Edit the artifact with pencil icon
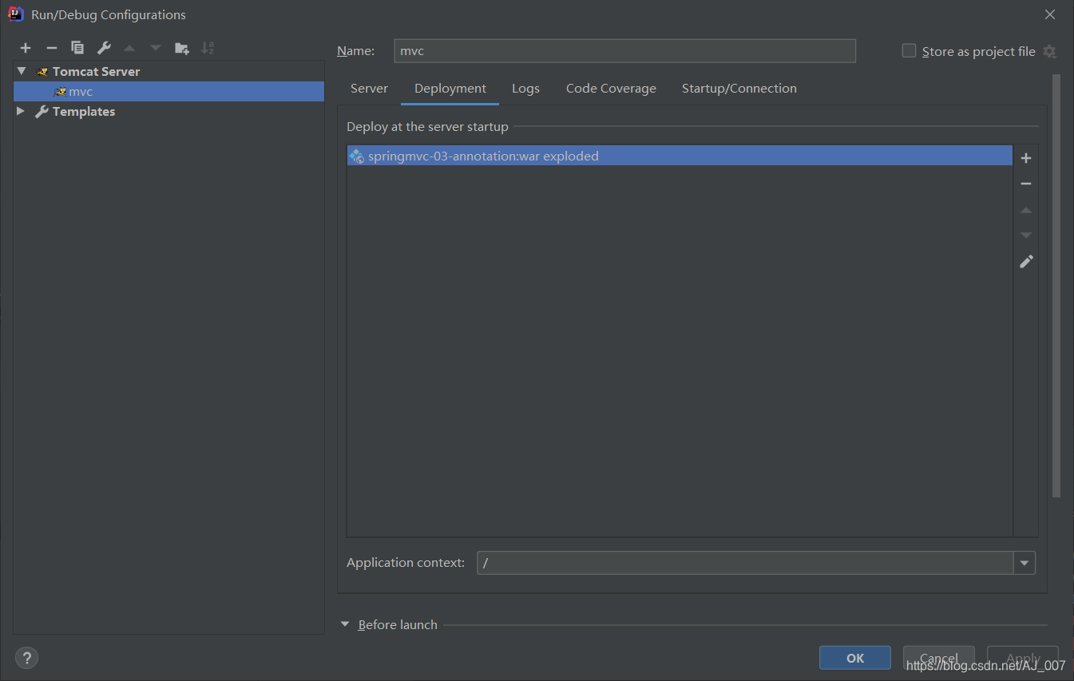Viewport: 1074px width, 681px height. pos(1026,261)
